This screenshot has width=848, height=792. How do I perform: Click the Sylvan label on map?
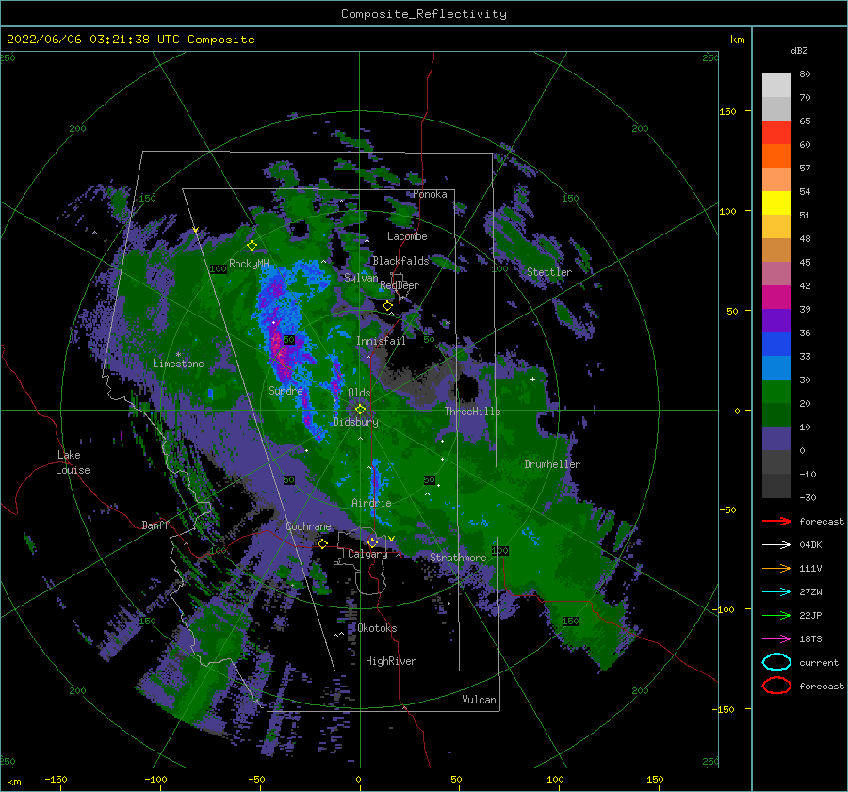pyautogui.click(x=361, y=278)
